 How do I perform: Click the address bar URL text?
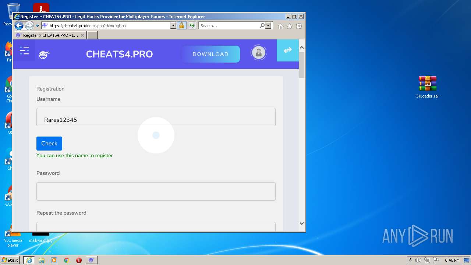coord(88,26)
